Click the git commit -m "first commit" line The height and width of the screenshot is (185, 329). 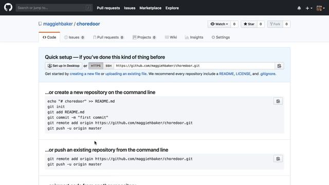[x=78, y=118]
